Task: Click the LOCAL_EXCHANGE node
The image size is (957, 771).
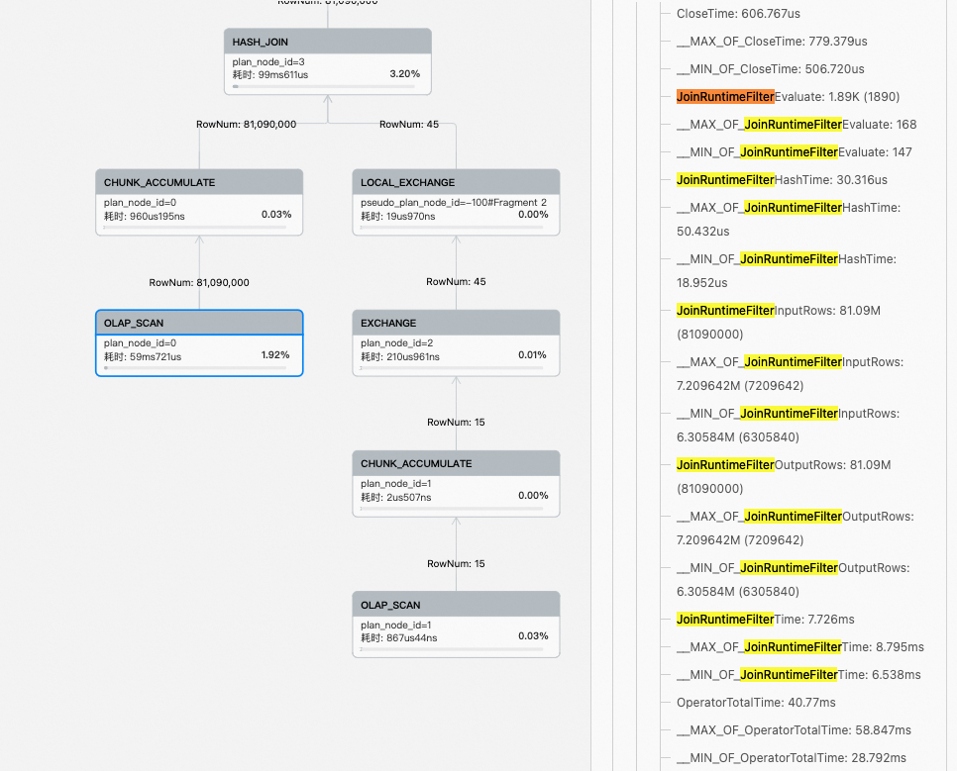Action: pyautogui.click(x=456, y=202)
